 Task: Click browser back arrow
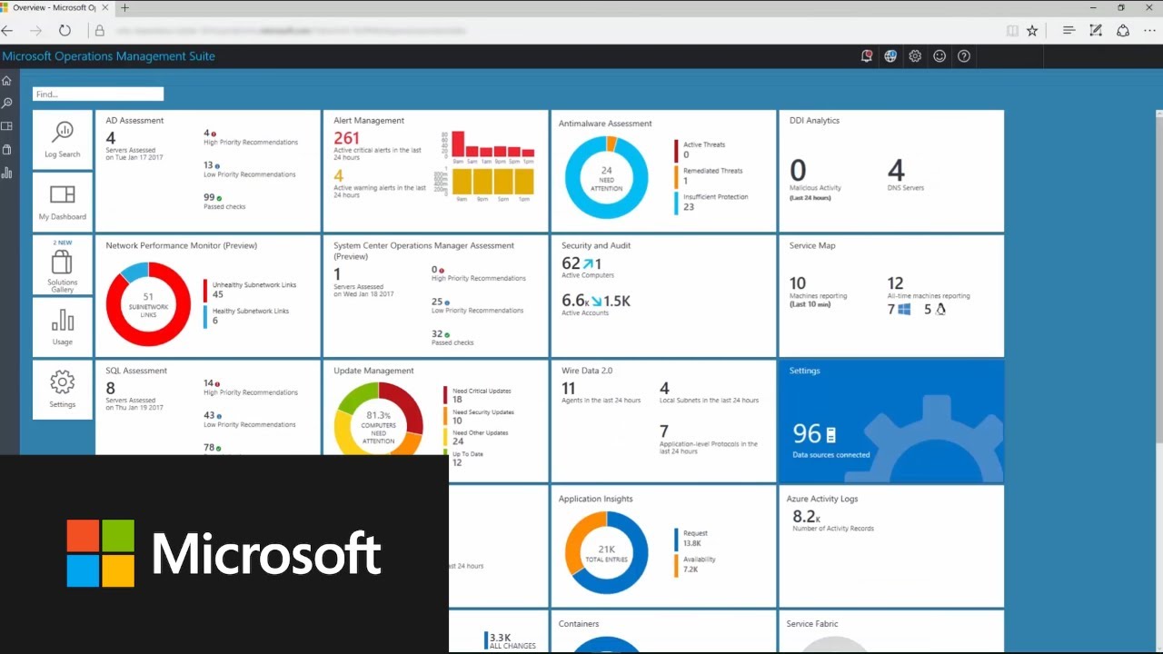click(x=7, y=30)
